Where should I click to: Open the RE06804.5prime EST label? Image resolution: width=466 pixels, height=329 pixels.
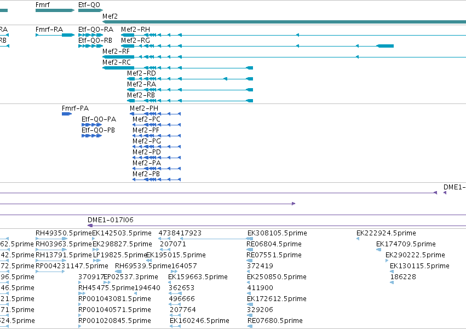click(x=274, y=244)
